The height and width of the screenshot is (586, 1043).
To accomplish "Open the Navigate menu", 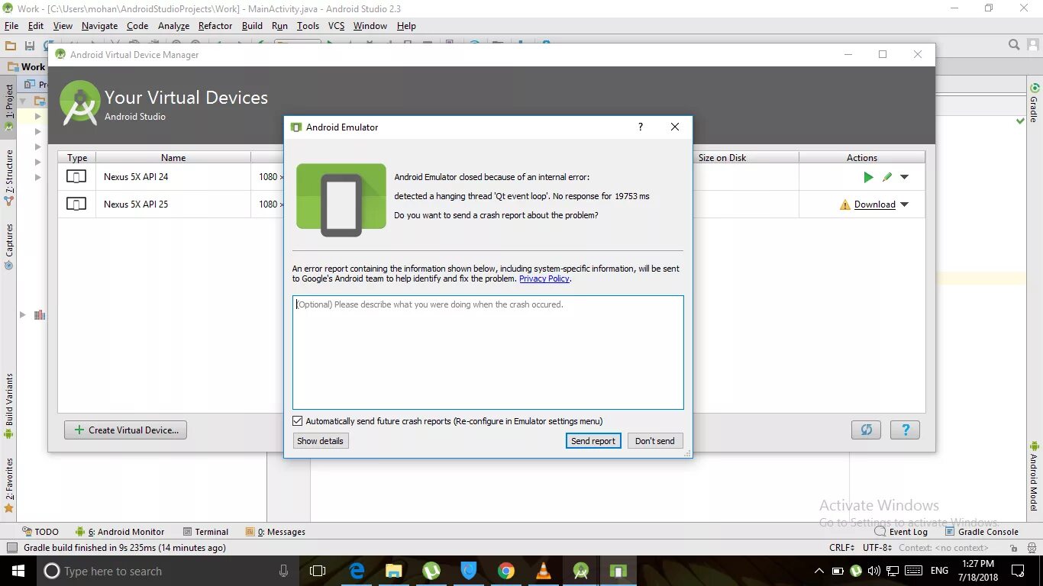I will coord(99,26).
